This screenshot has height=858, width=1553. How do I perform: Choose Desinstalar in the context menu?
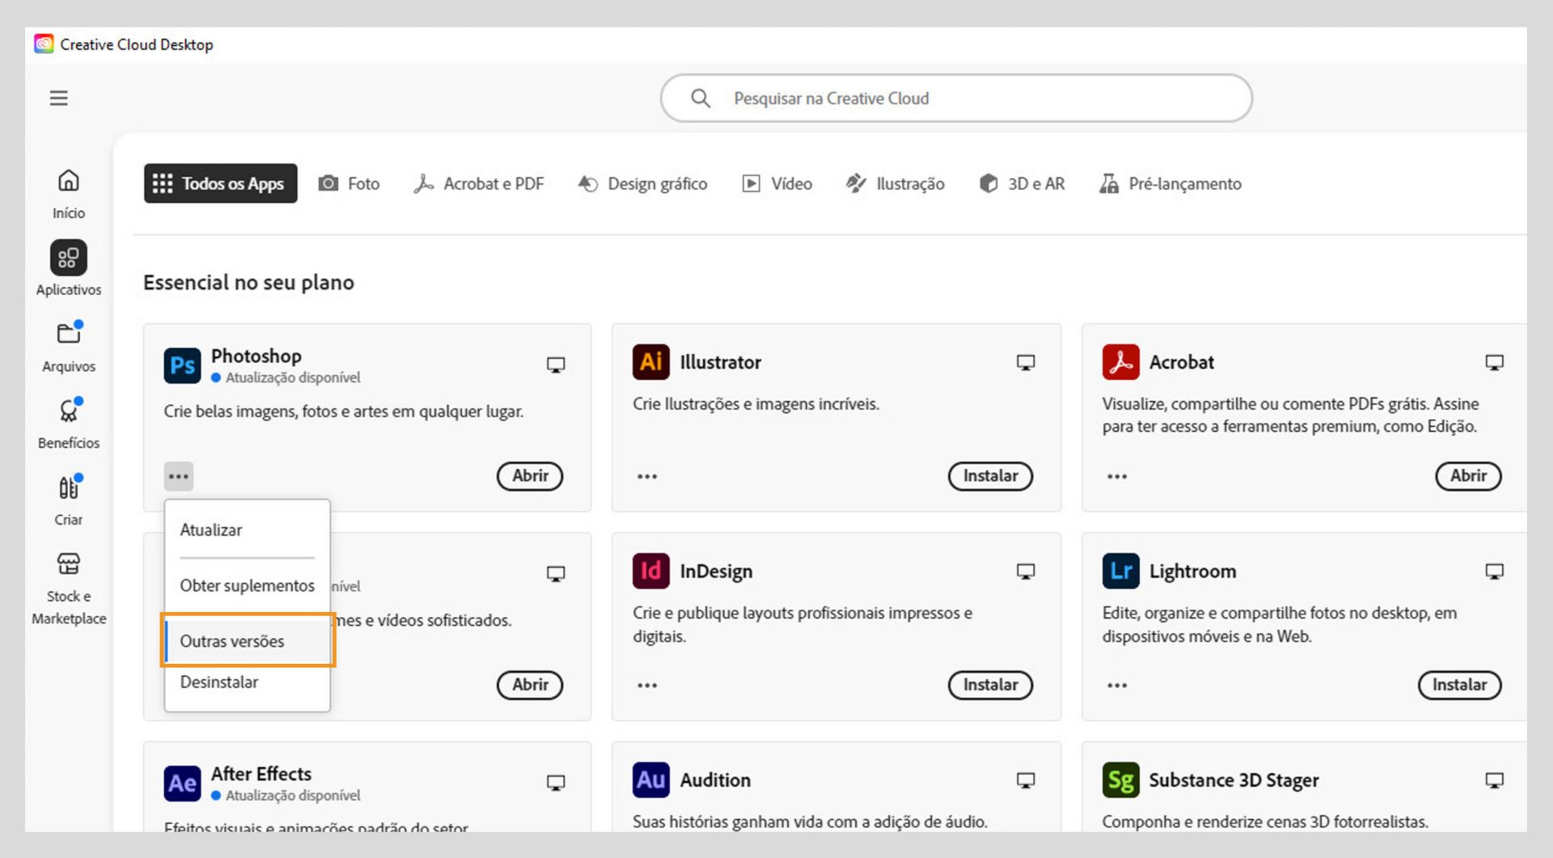[219, 683]
